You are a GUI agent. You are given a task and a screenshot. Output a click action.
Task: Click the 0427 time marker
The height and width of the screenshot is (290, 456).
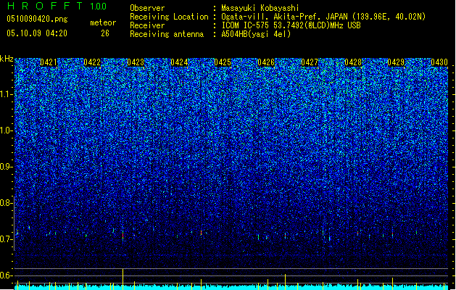[310, 62]
